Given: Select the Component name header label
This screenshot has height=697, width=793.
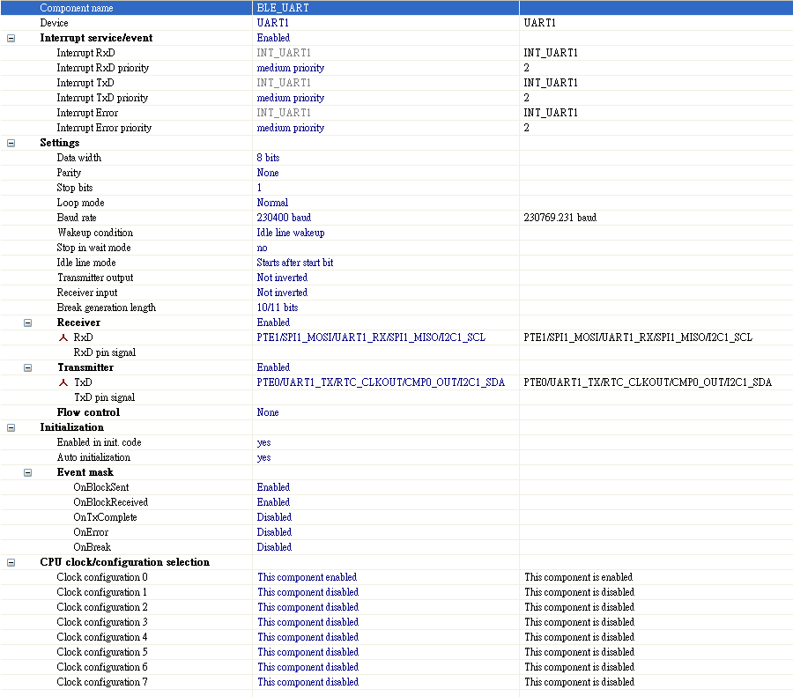Looking at the screenshot, I should tap(77, 8).
